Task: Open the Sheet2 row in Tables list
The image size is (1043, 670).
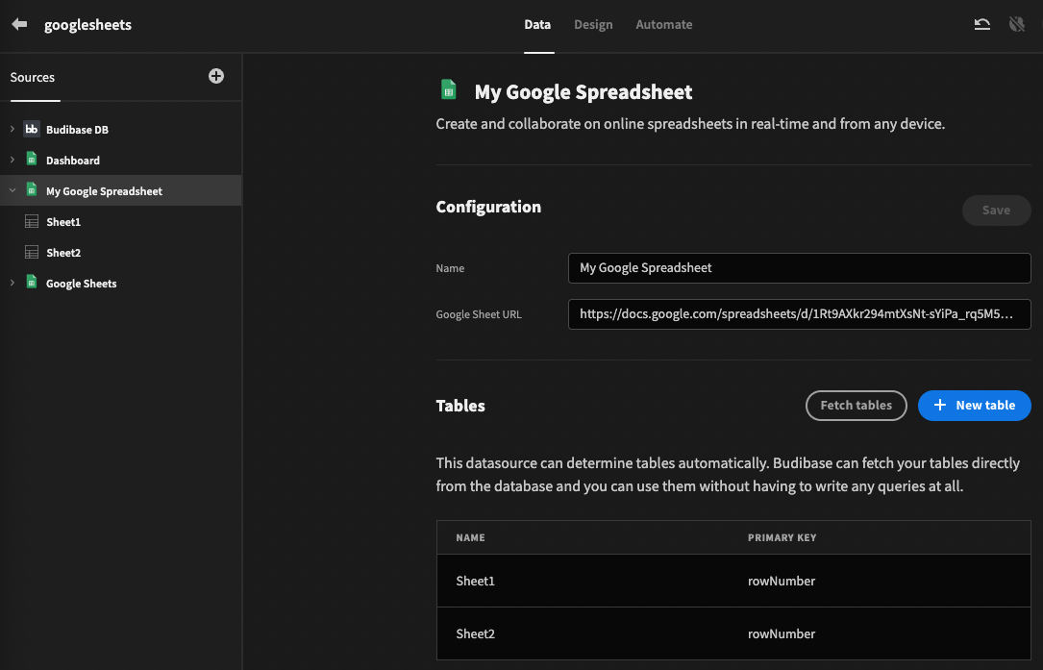Action: [733, 633]
